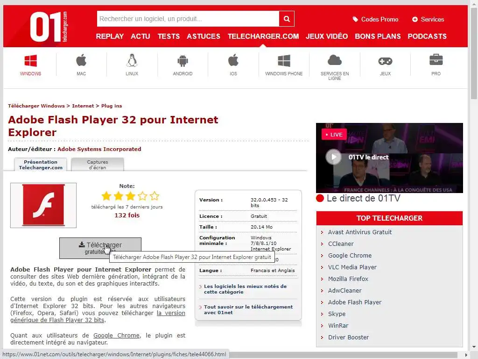Viewport: 478px width, 359px height.
Task: Click the TOP TELECHARGER header
Action: click(x=389, y=218)
